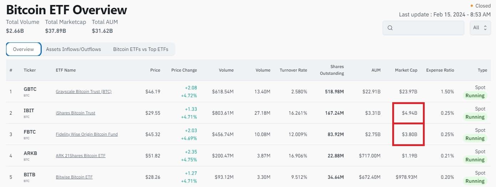Viewport: 496px width, 187px height.
Task: Click the search magnifier icon
Action: coord(390,28)
